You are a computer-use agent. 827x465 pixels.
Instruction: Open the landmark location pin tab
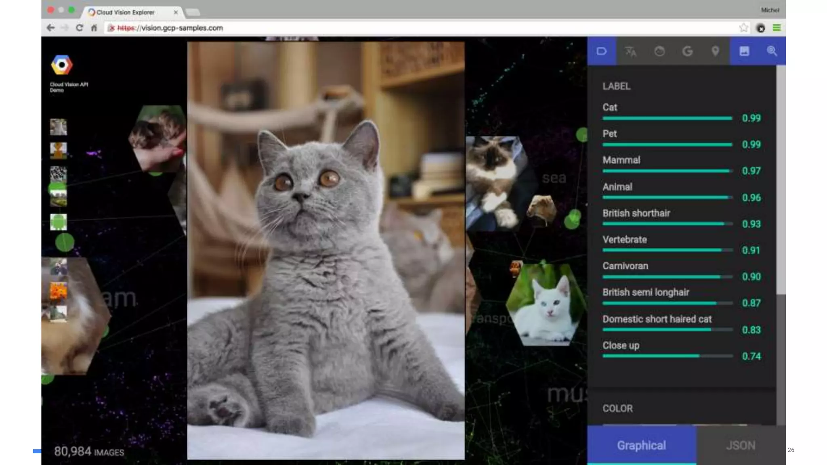point(715,51)
